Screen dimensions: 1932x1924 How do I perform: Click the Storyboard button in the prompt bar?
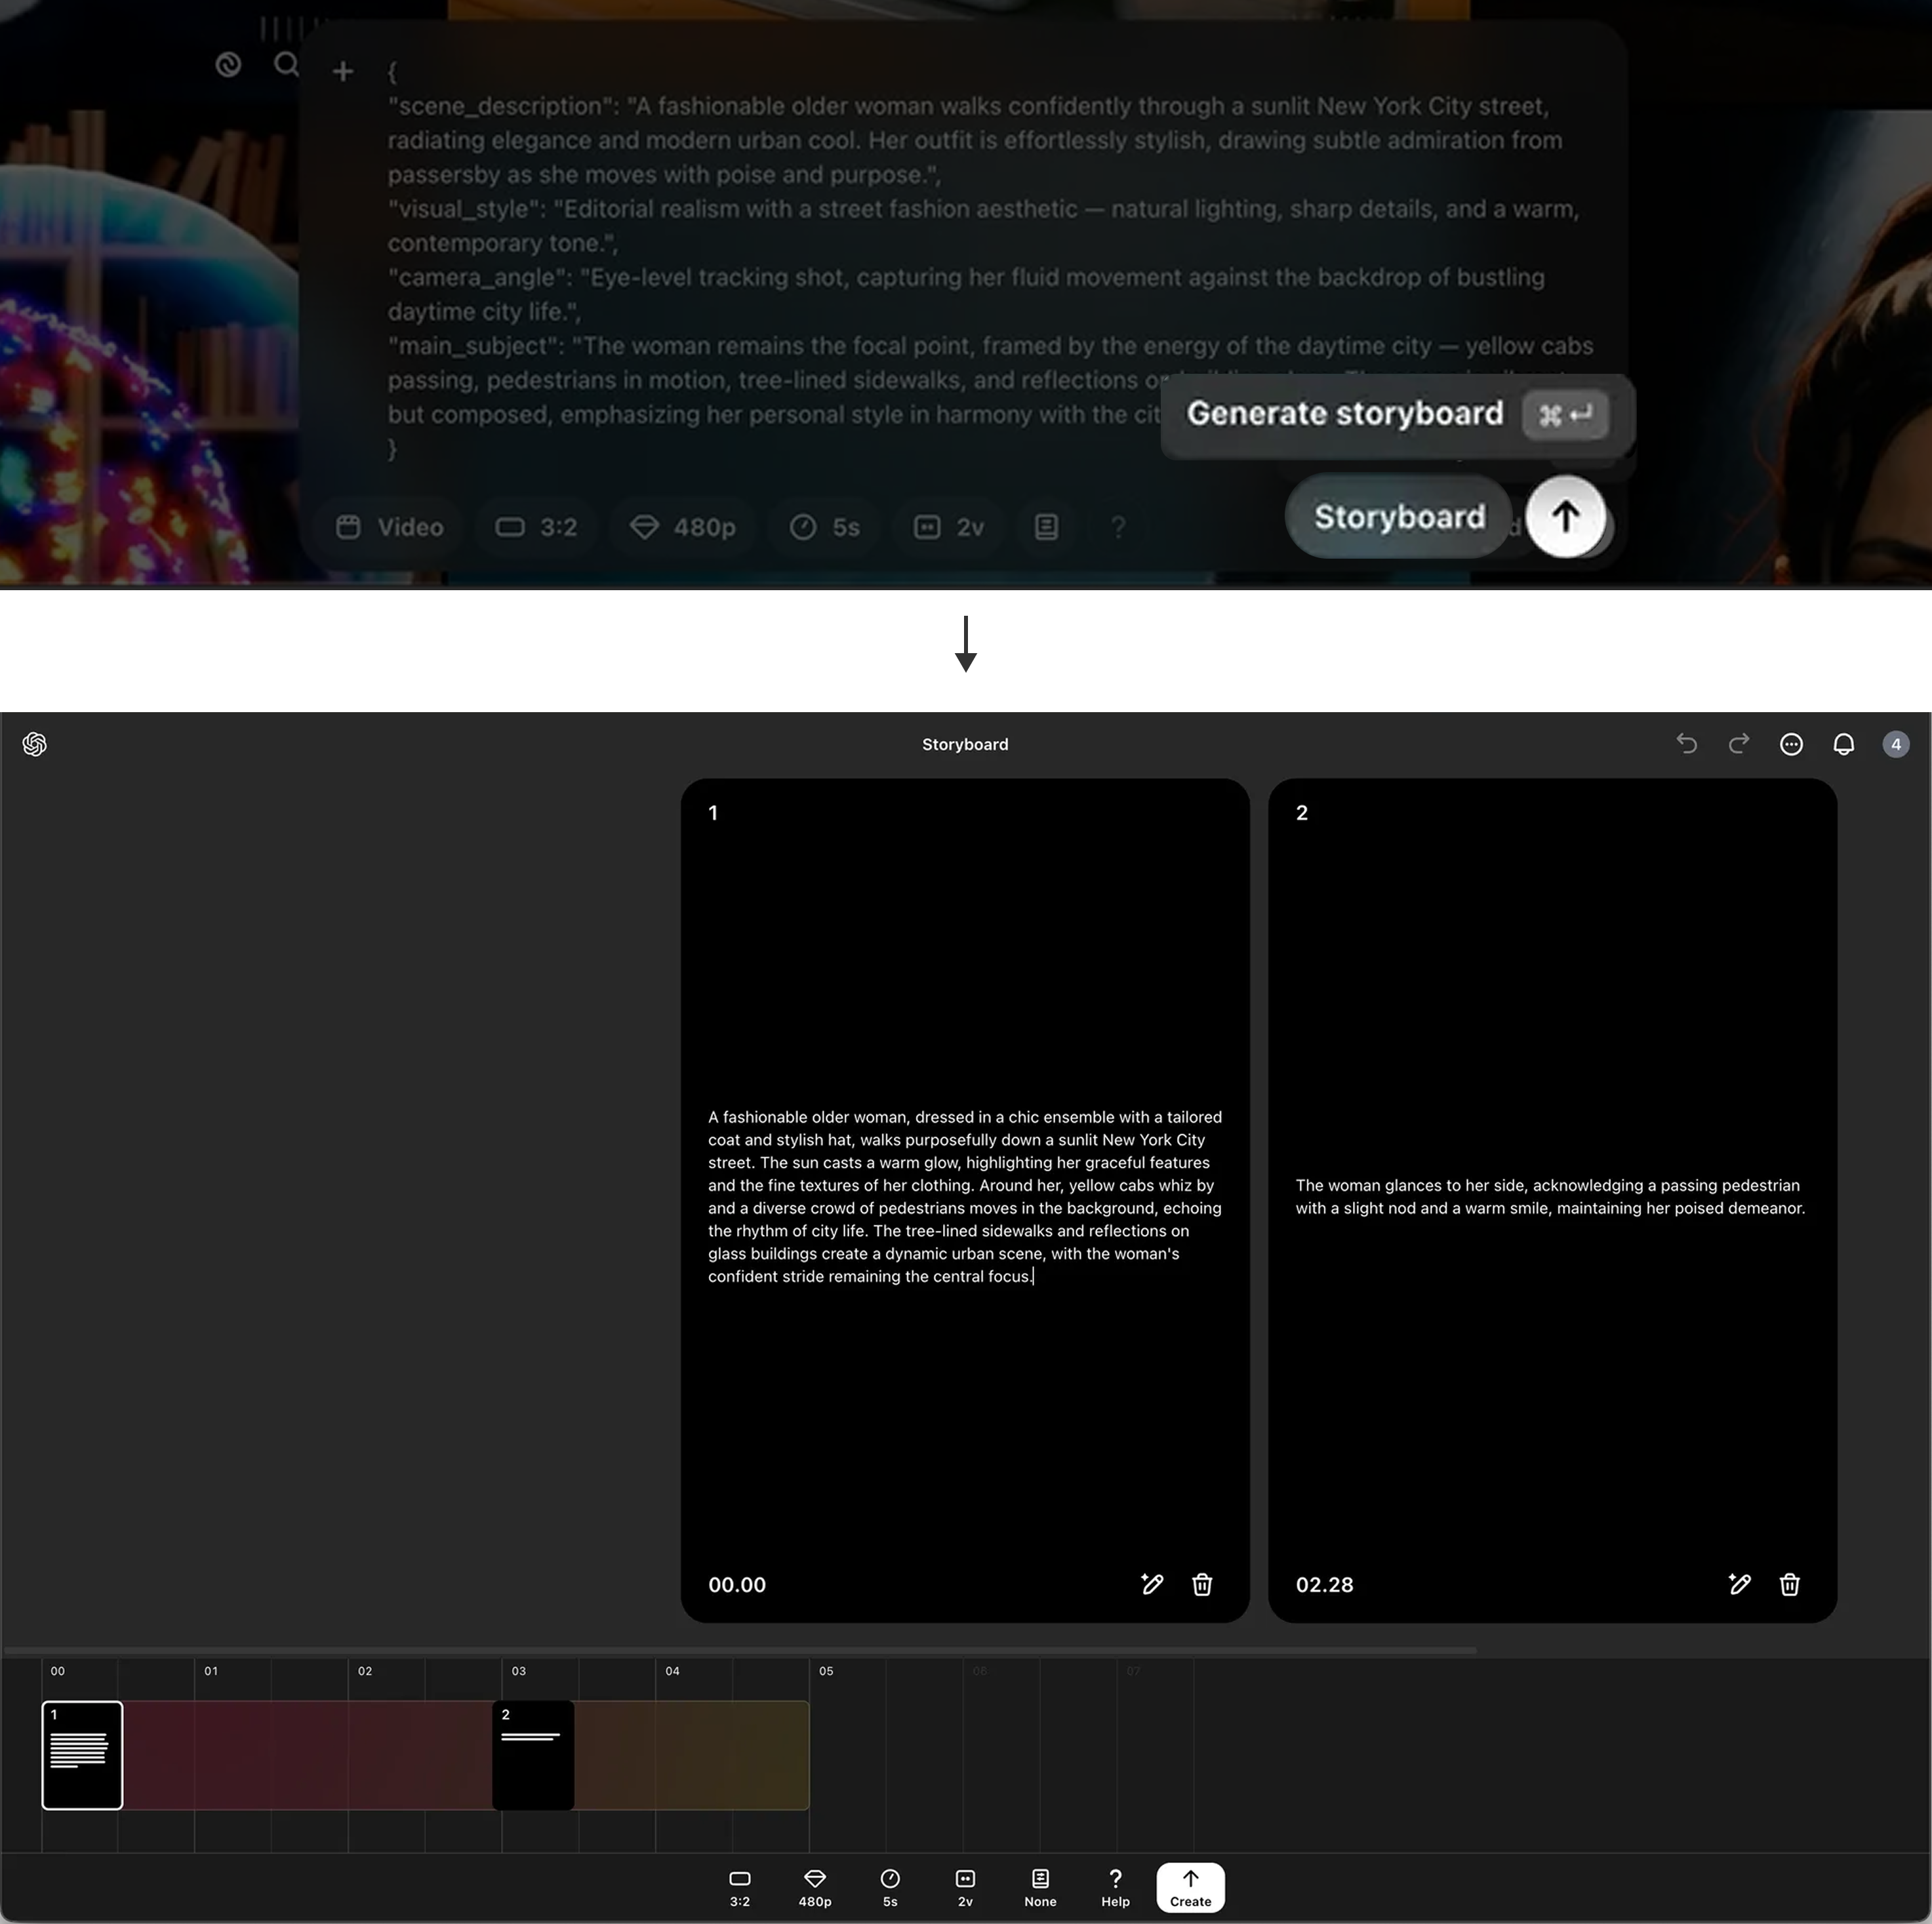click(x=1398, y=517)
